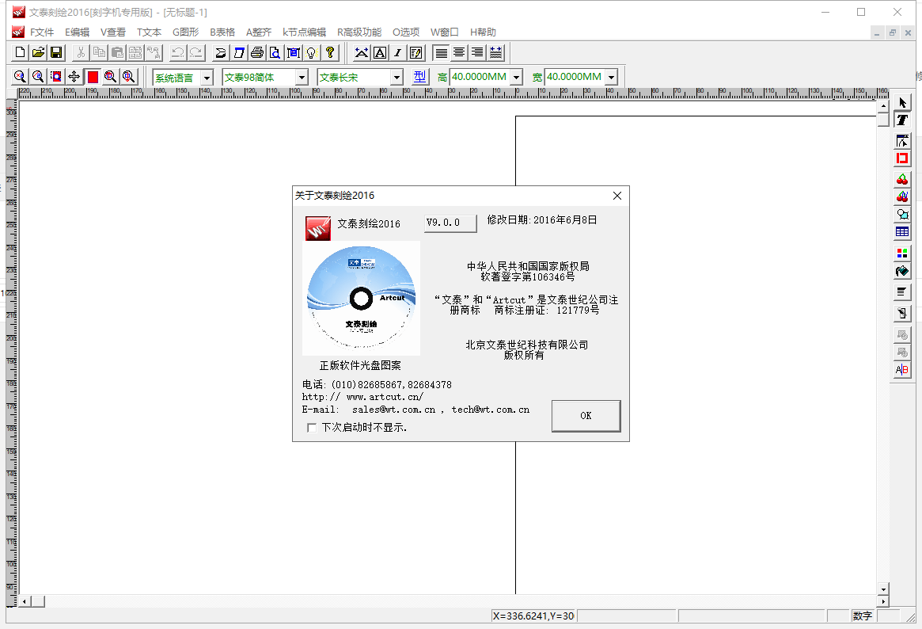
Task: Open print preview with the magnifier page icon
Action: (x=275, y=52)
